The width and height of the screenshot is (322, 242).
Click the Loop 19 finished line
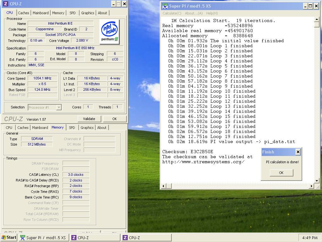coord(212,136)
